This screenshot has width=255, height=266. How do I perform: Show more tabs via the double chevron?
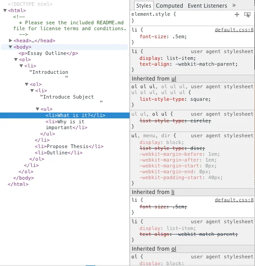tap(234, 5)
